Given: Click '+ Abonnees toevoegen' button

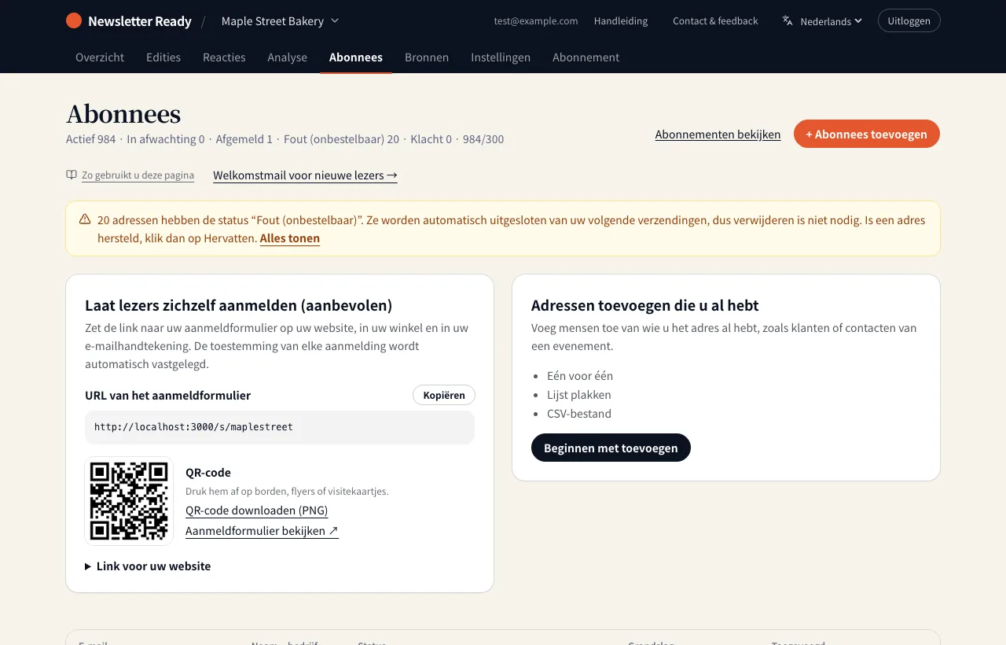Looking at the screenshot, I should [866, 134].
